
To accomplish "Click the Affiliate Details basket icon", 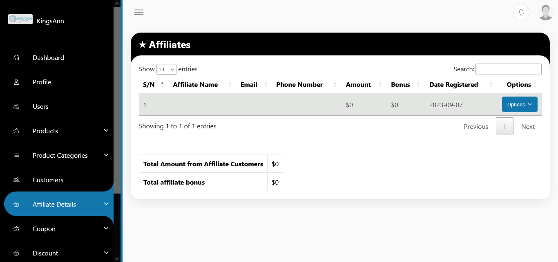I will 16,204.
